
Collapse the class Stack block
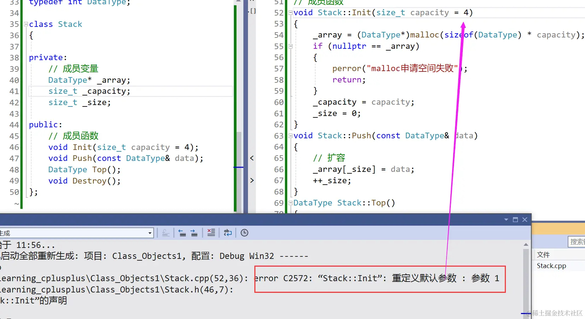[x=26, y=24]
